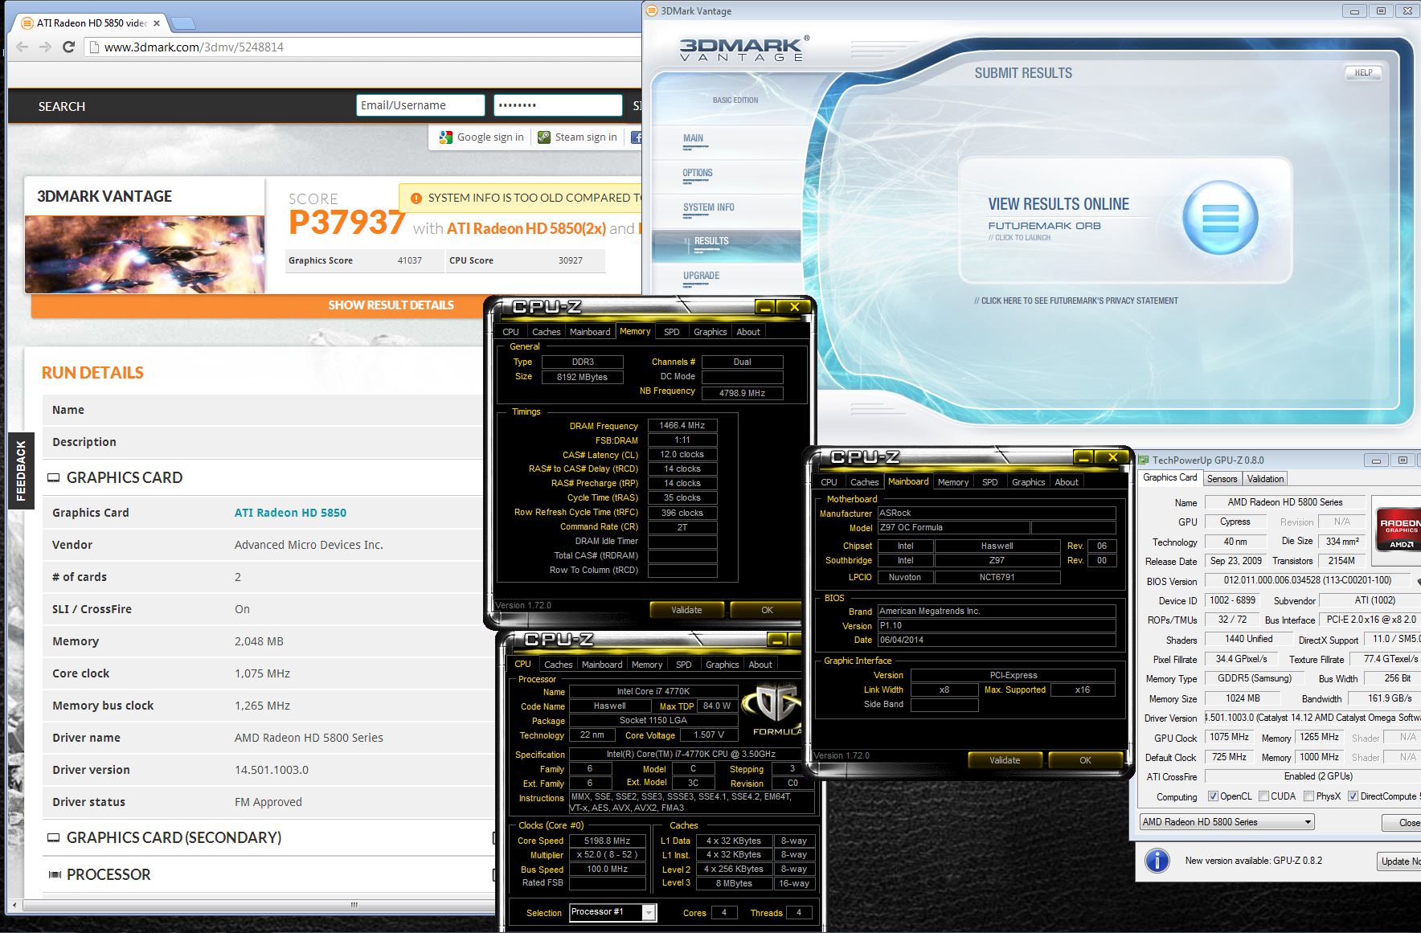
Task: Click the browser forward arrow
Action: 45,47
